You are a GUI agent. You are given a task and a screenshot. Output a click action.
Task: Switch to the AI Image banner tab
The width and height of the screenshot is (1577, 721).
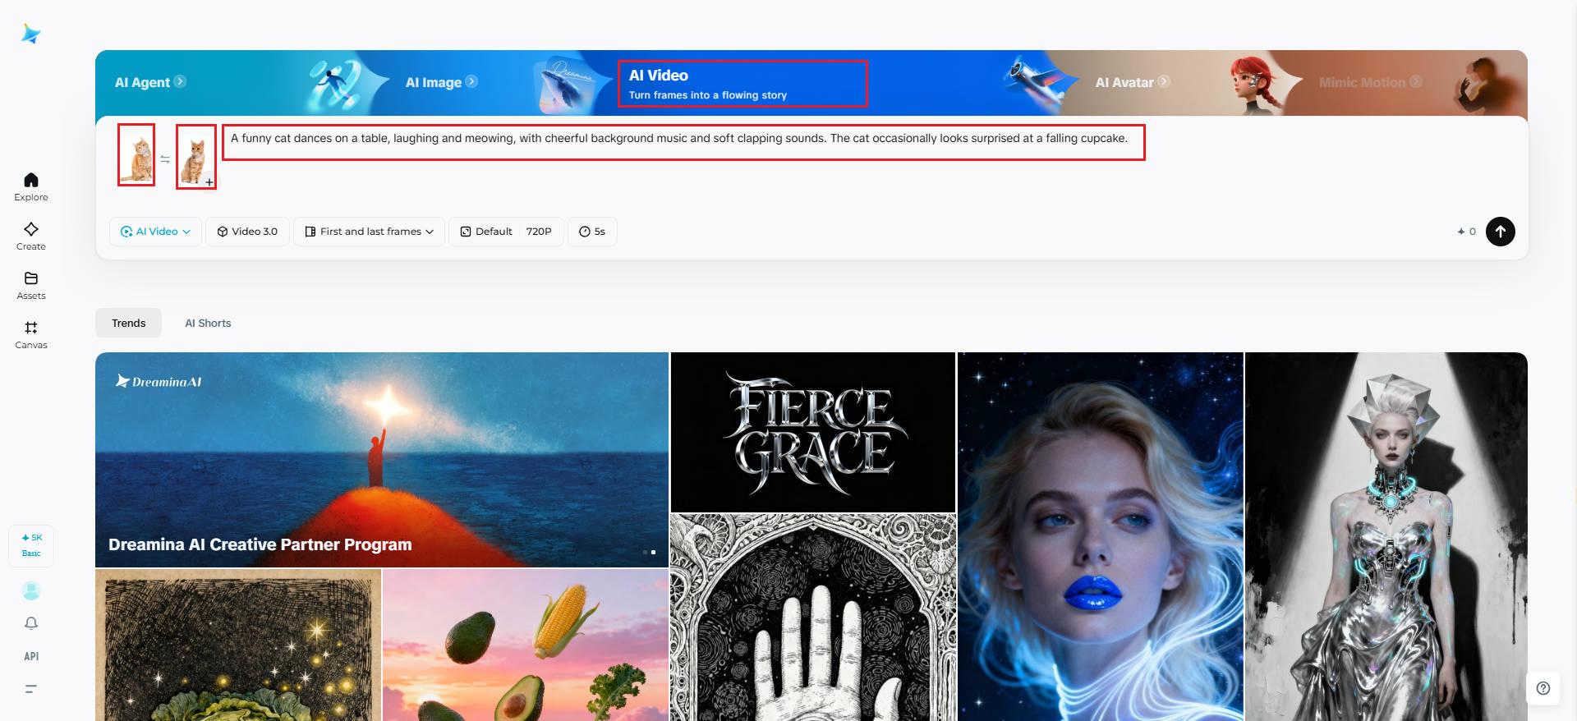point(441,82)
